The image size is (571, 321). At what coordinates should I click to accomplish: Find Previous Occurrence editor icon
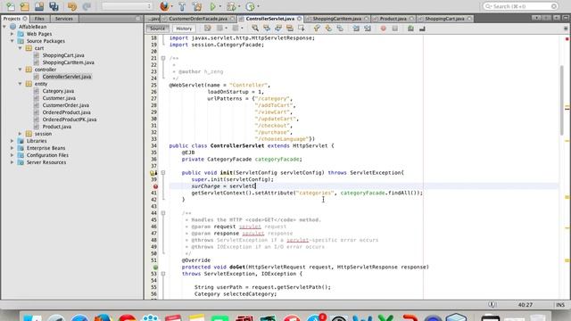267,29
